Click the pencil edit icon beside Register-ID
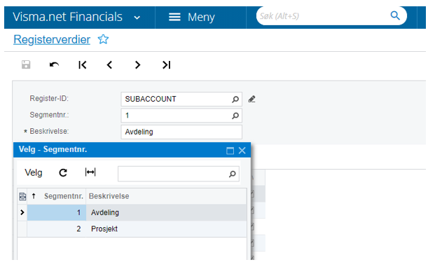This screenshot has height=274, width=435. coord(252,99)
